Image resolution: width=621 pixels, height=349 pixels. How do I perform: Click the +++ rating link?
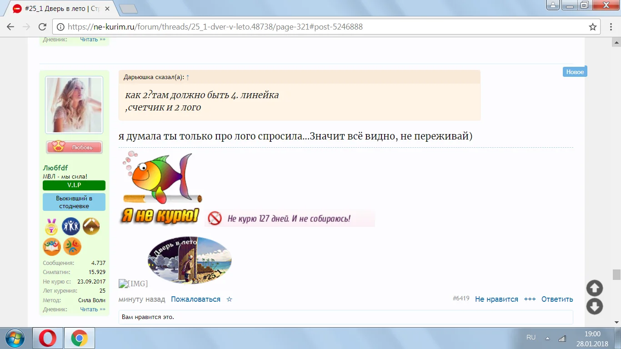(x=530, y=299)
